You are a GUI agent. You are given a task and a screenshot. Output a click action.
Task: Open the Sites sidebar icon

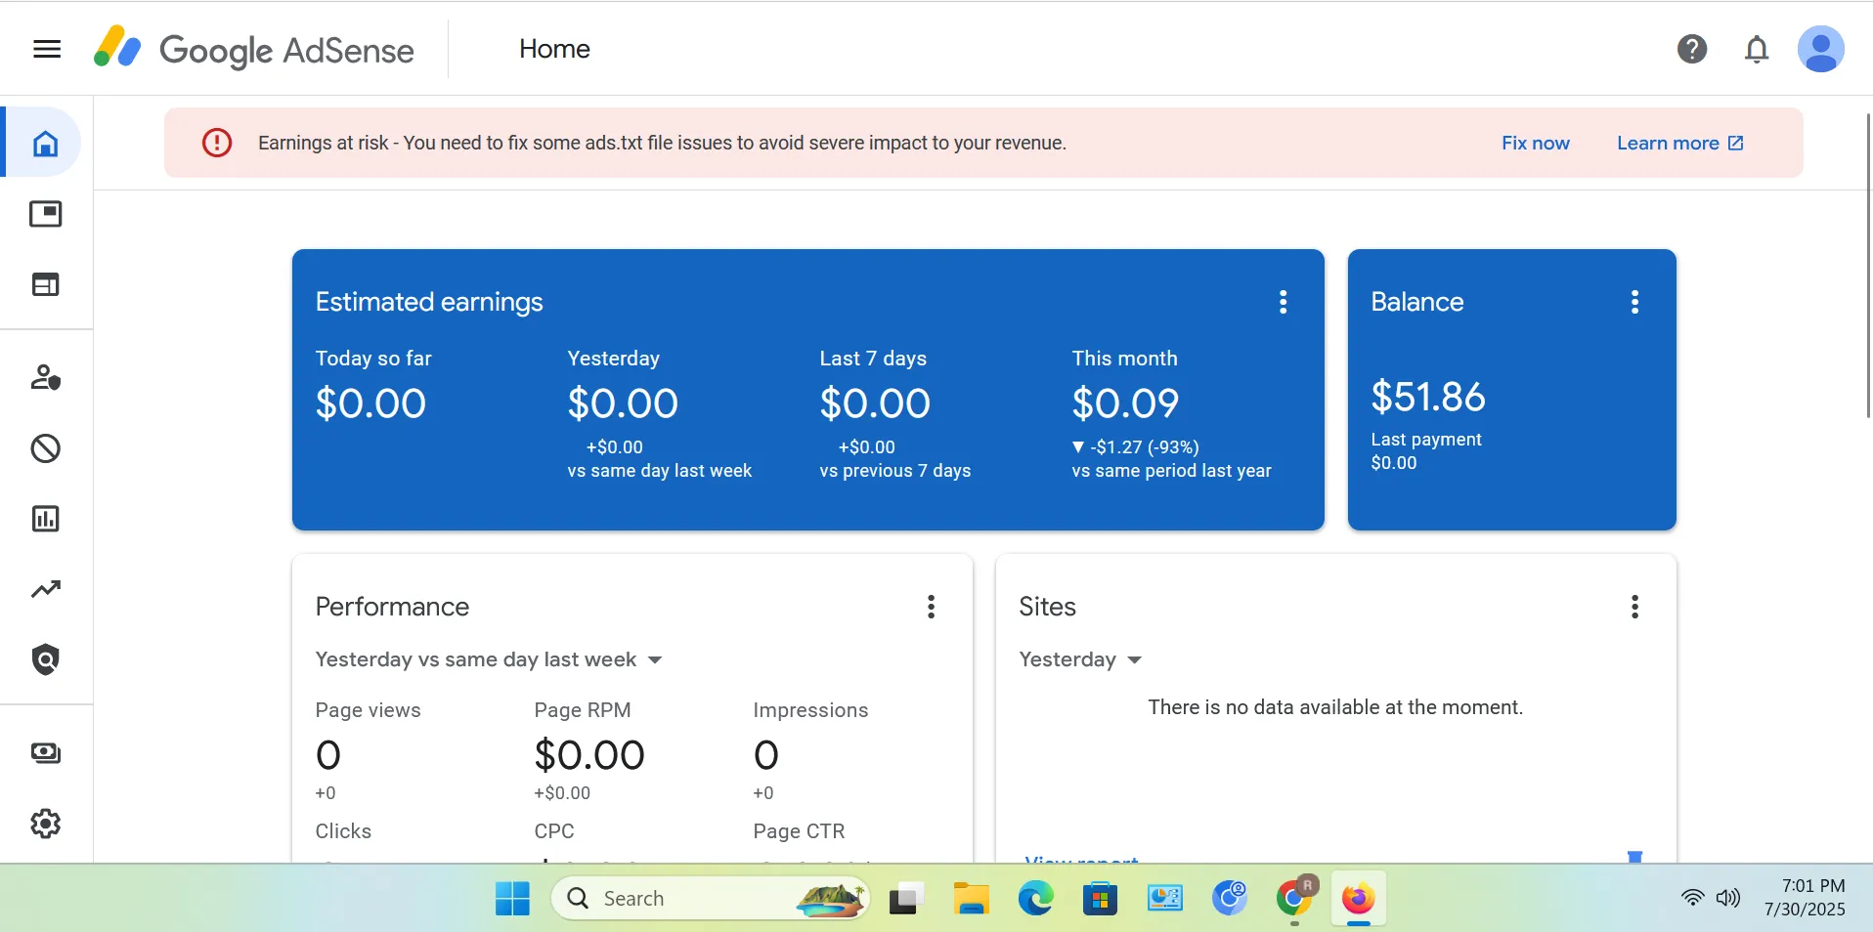pos(46,284)
